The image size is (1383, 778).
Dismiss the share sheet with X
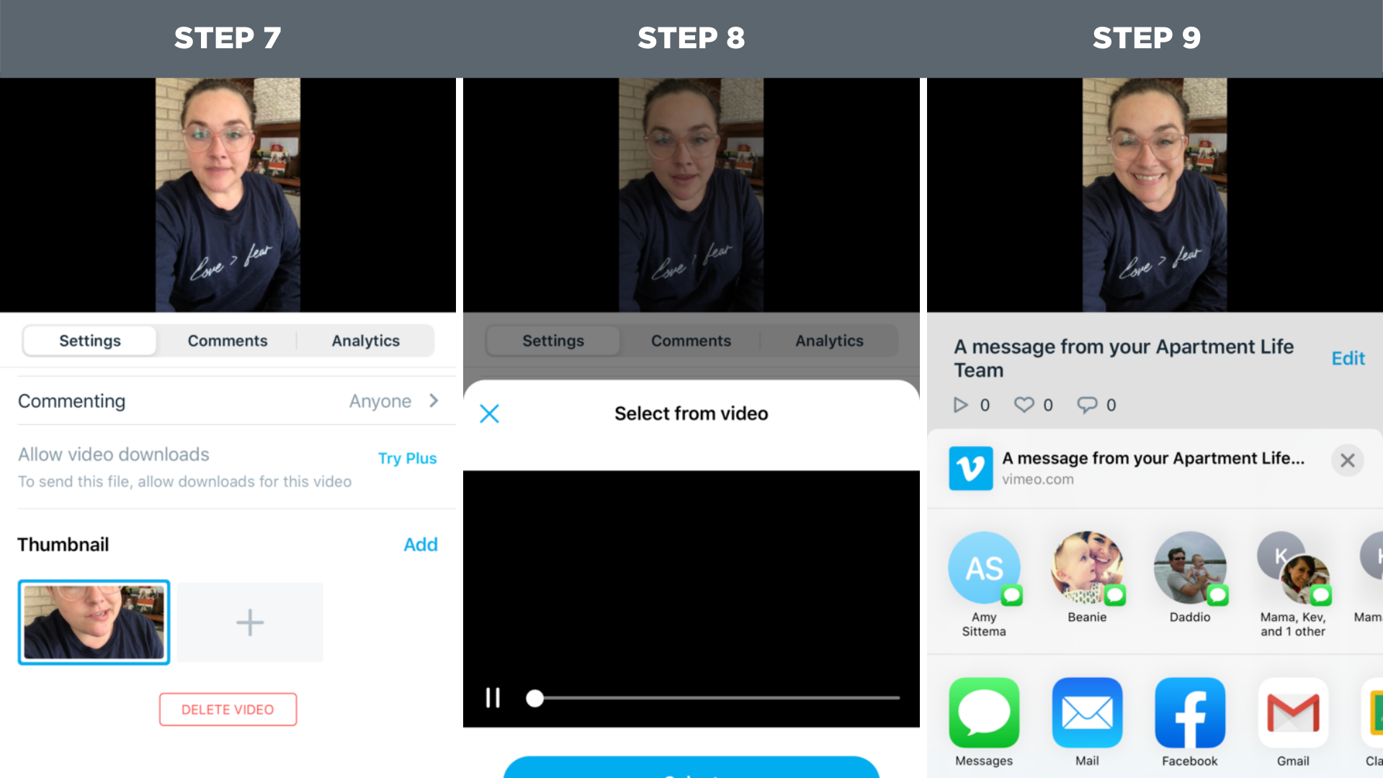(1348, 460)
